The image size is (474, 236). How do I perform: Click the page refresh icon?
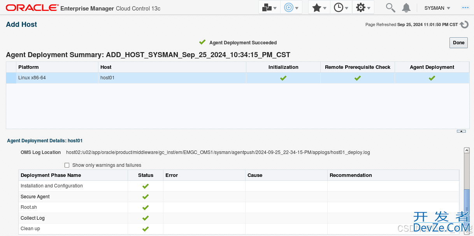464,24
